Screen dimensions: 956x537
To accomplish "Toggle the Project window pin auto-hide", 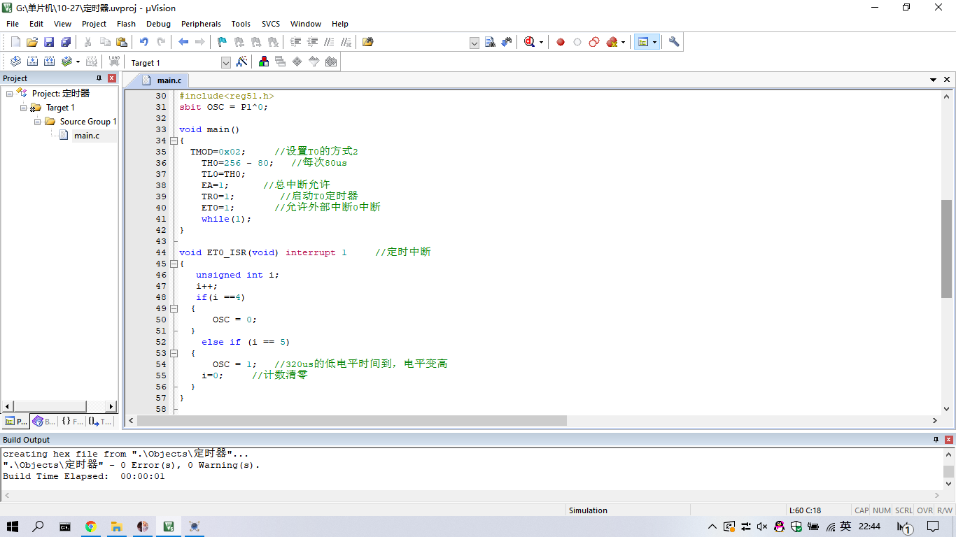I will pyautogui.click(x=99, y=78).
